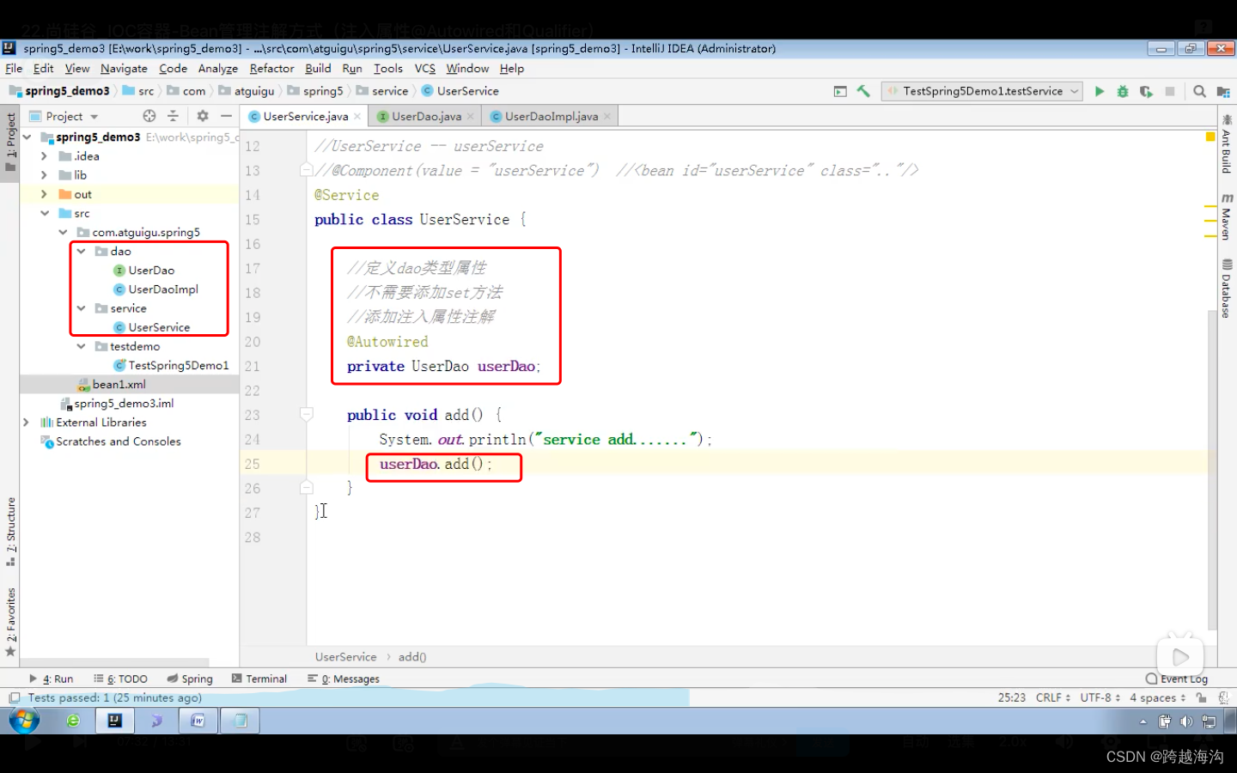Expand the lib folder
This screenshot has height=773, width=1237.
coord(44,175)
